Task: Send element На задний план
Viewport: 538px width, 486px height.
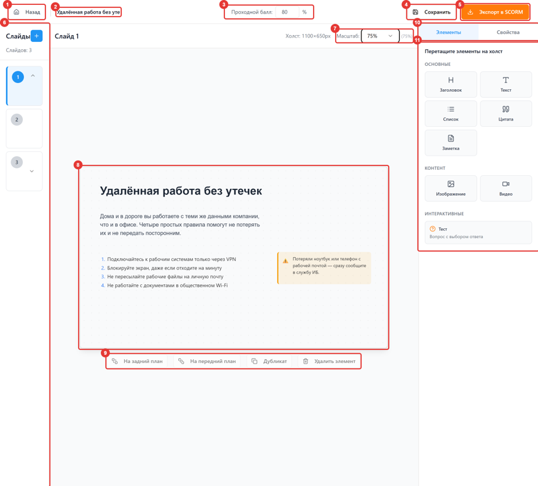Action: [137, 361]
